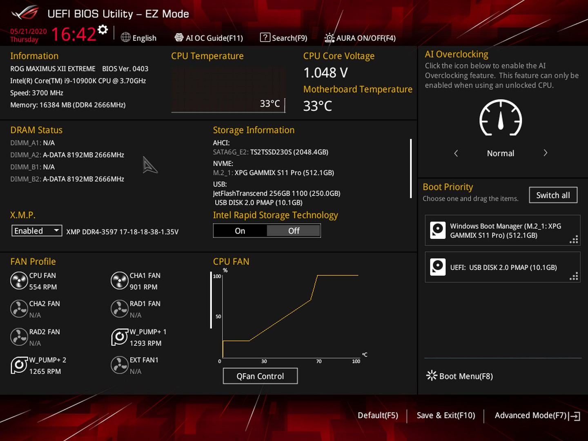Click the Storage Information scrollbar
Viewport: 588px width, 441px height.
[x=411, y=168]
